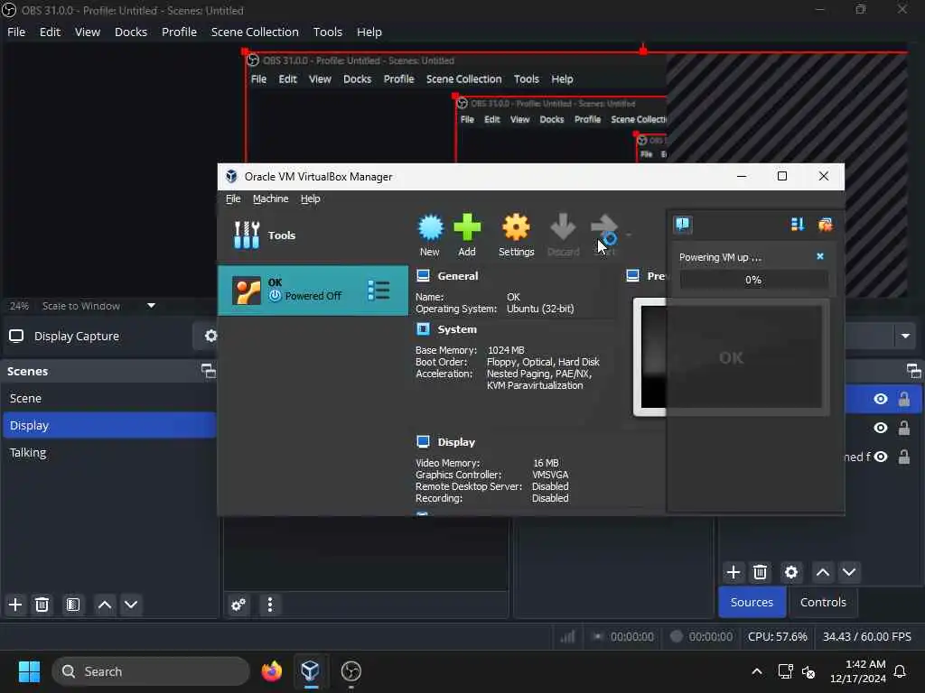
Task: Open source properties gear in Sources dock
Action: pyautogui.click(x=791, y=572)
